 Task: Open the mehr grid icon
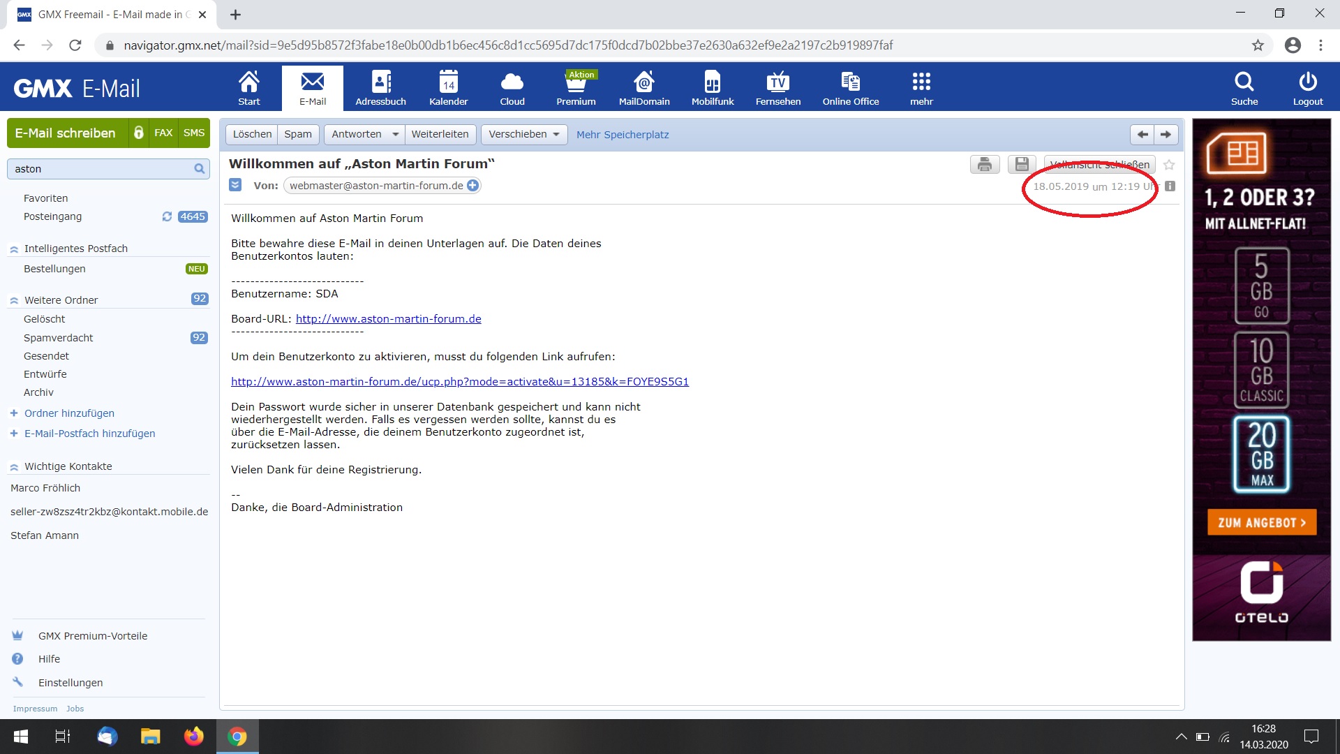click(x=921, y=88)
